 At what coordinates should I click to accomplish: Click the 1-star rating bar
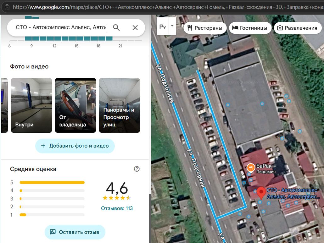tap(52, 215)
